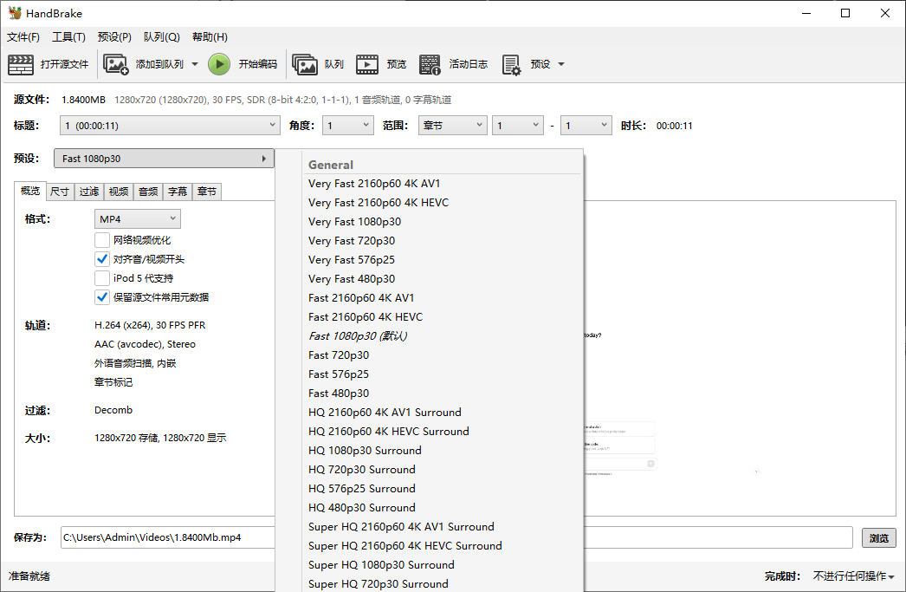Viewport: 906px width, 592px height.
Task: Open the end chapter dropdown
Action: (x=586, y=126)
